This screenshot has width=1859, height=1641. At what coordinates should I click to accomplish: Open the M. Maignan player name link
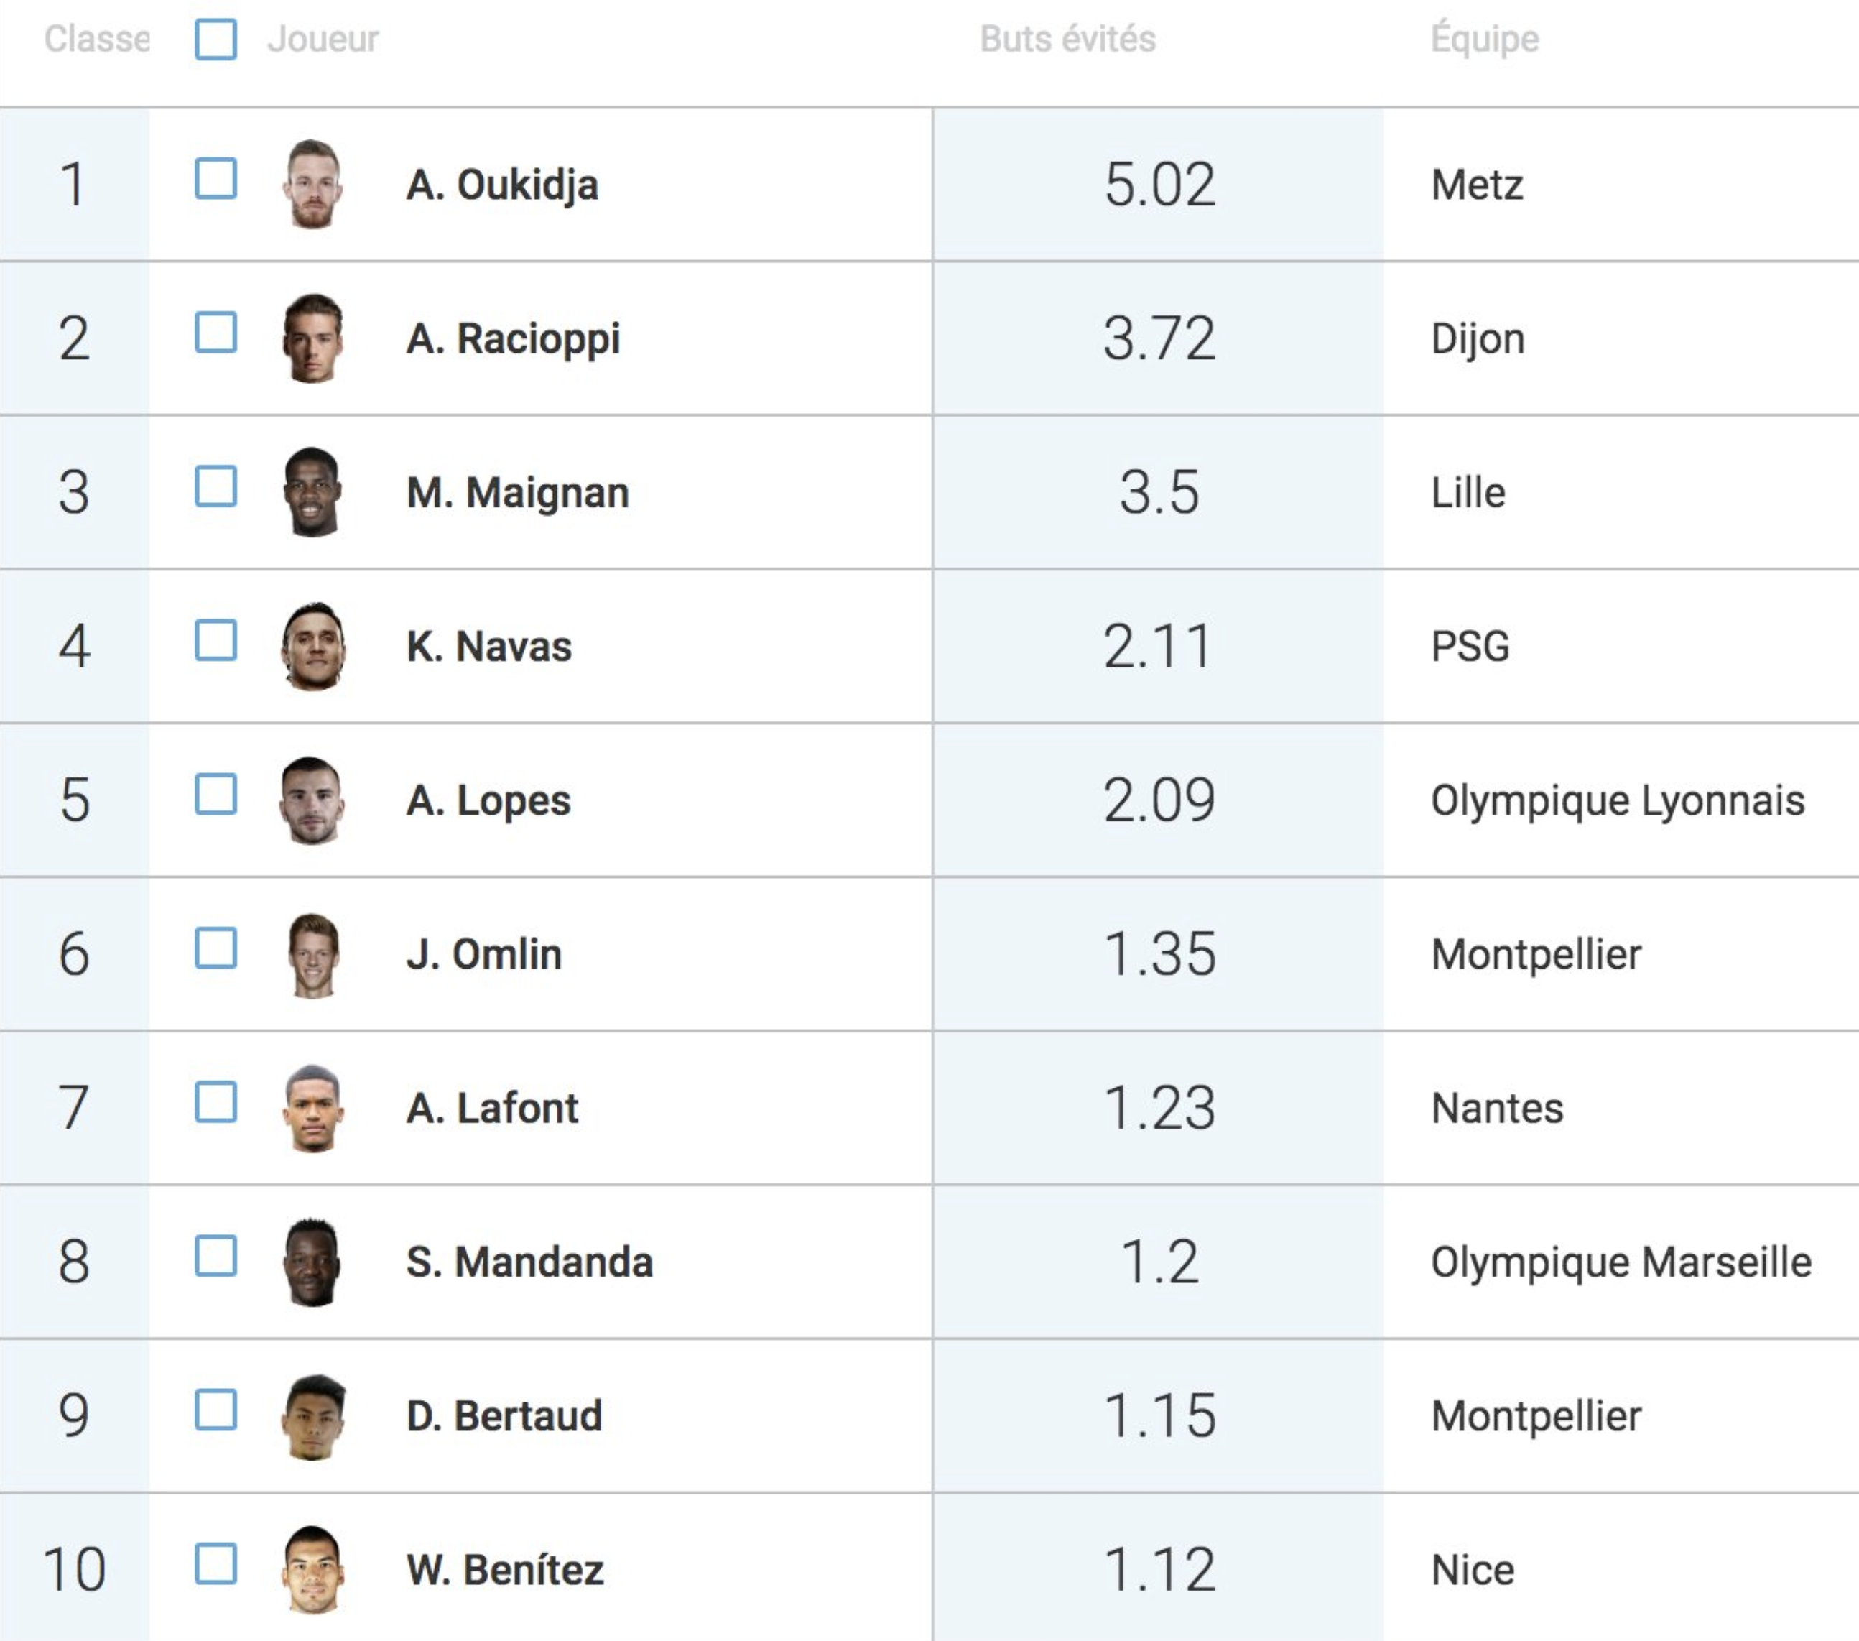point(517,492)
